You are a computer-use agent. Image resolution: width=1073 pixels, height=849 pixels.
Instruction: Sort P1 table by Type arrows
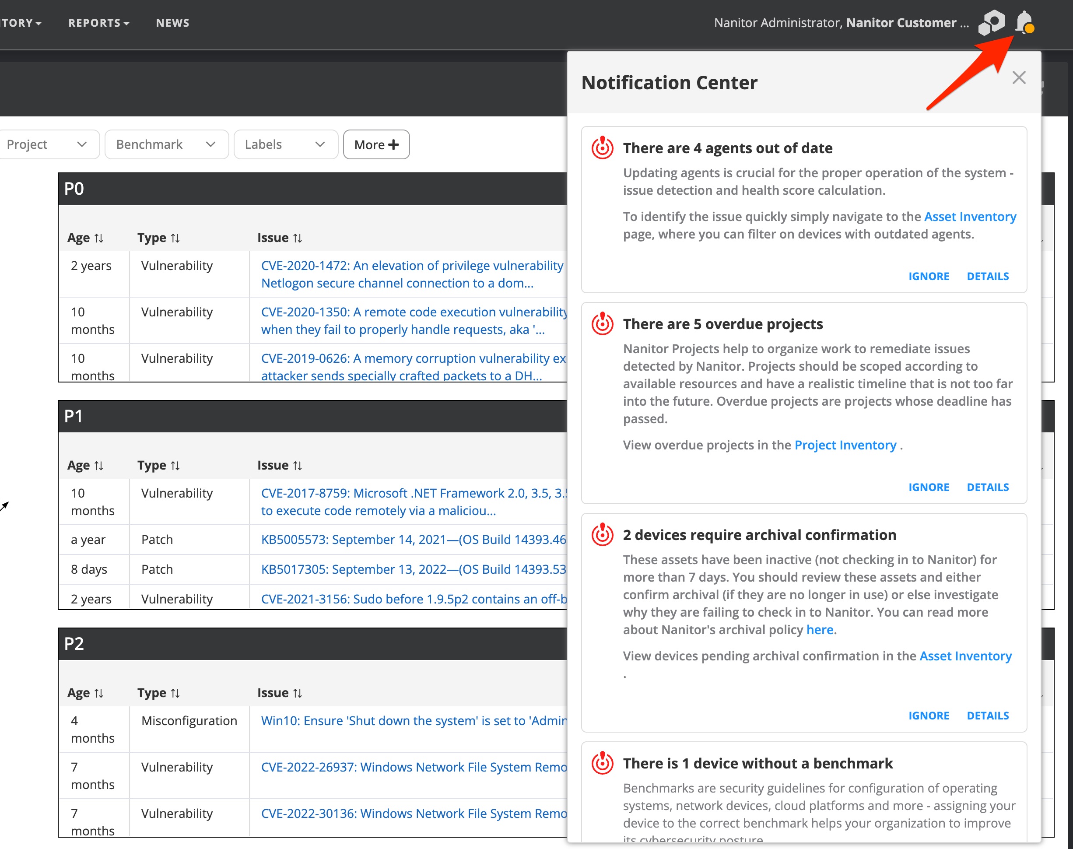(x=175, y=466)
